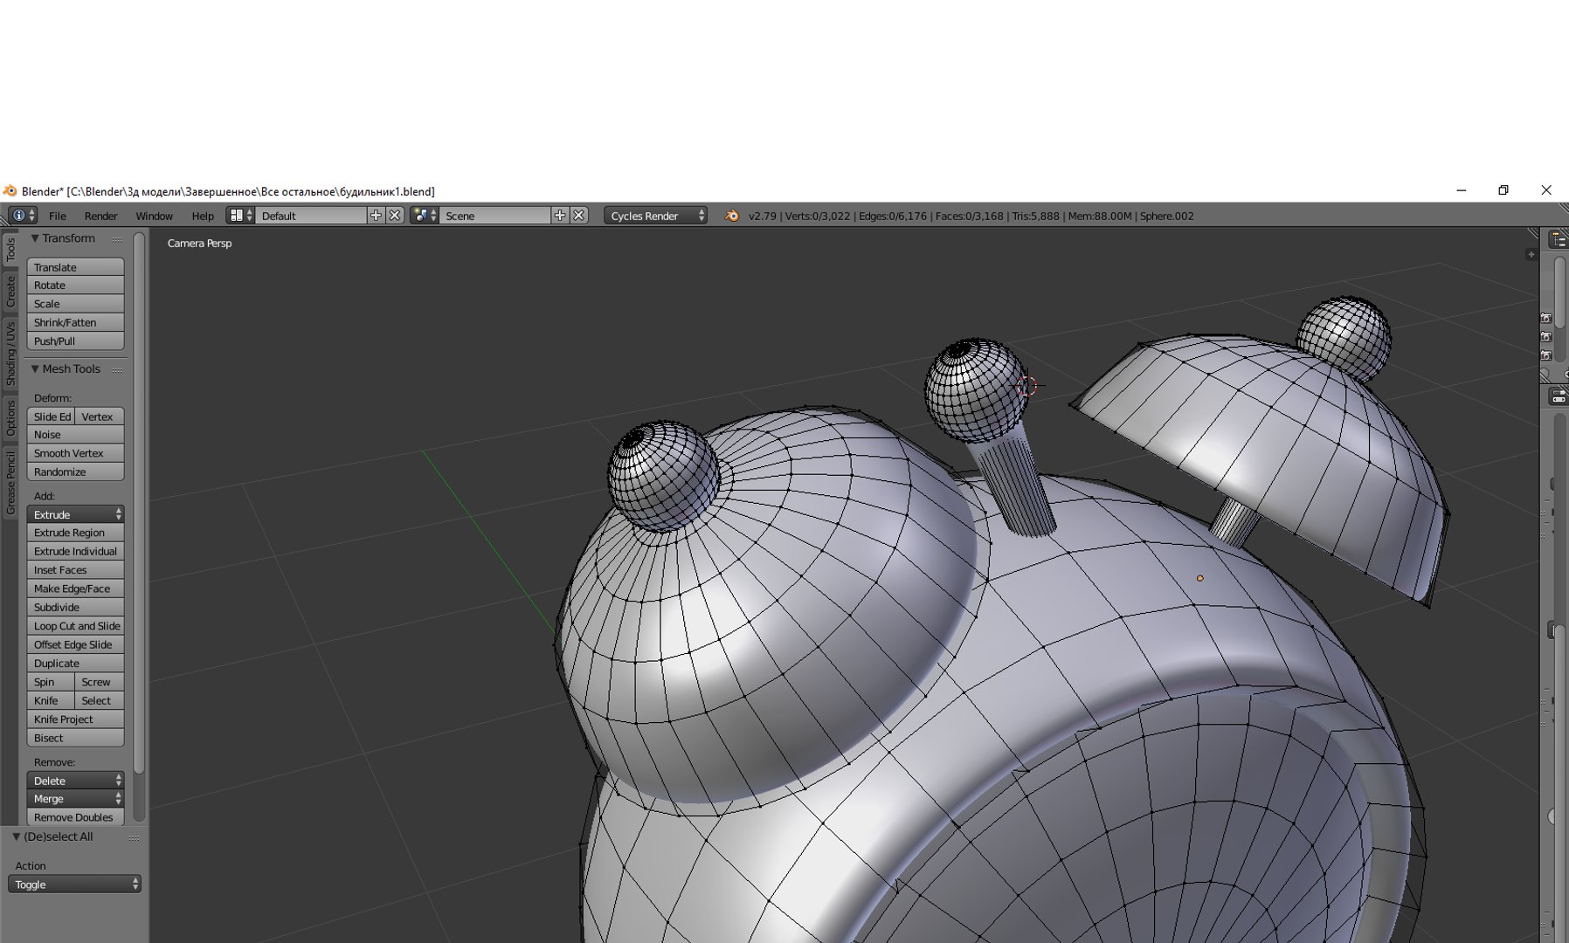
Task: Open the Outliner editor type icon
Action: coord(1559,239)
